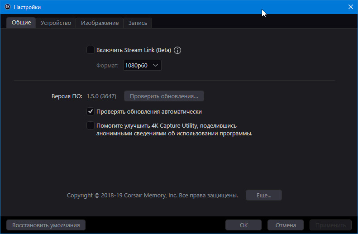Switch to the Общие tab
Viewport: 358px width, 234px height.
point(21,23)
